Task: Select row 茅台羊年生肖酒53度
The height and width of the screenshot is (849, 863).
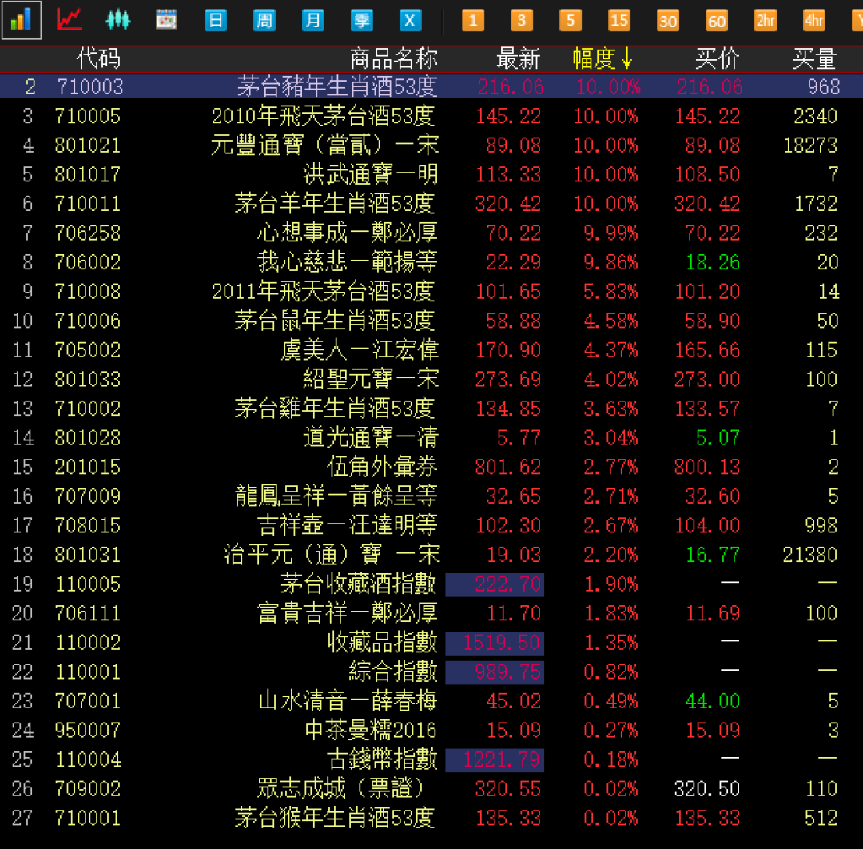Action: 431,204
